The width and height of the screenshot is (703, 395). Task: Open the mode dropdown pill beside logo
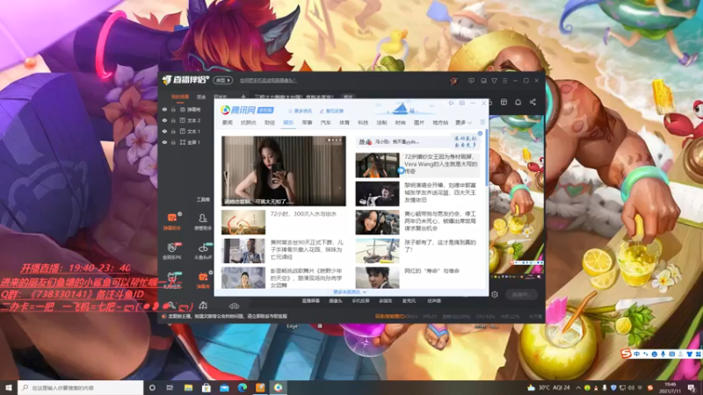pos(223,81)
